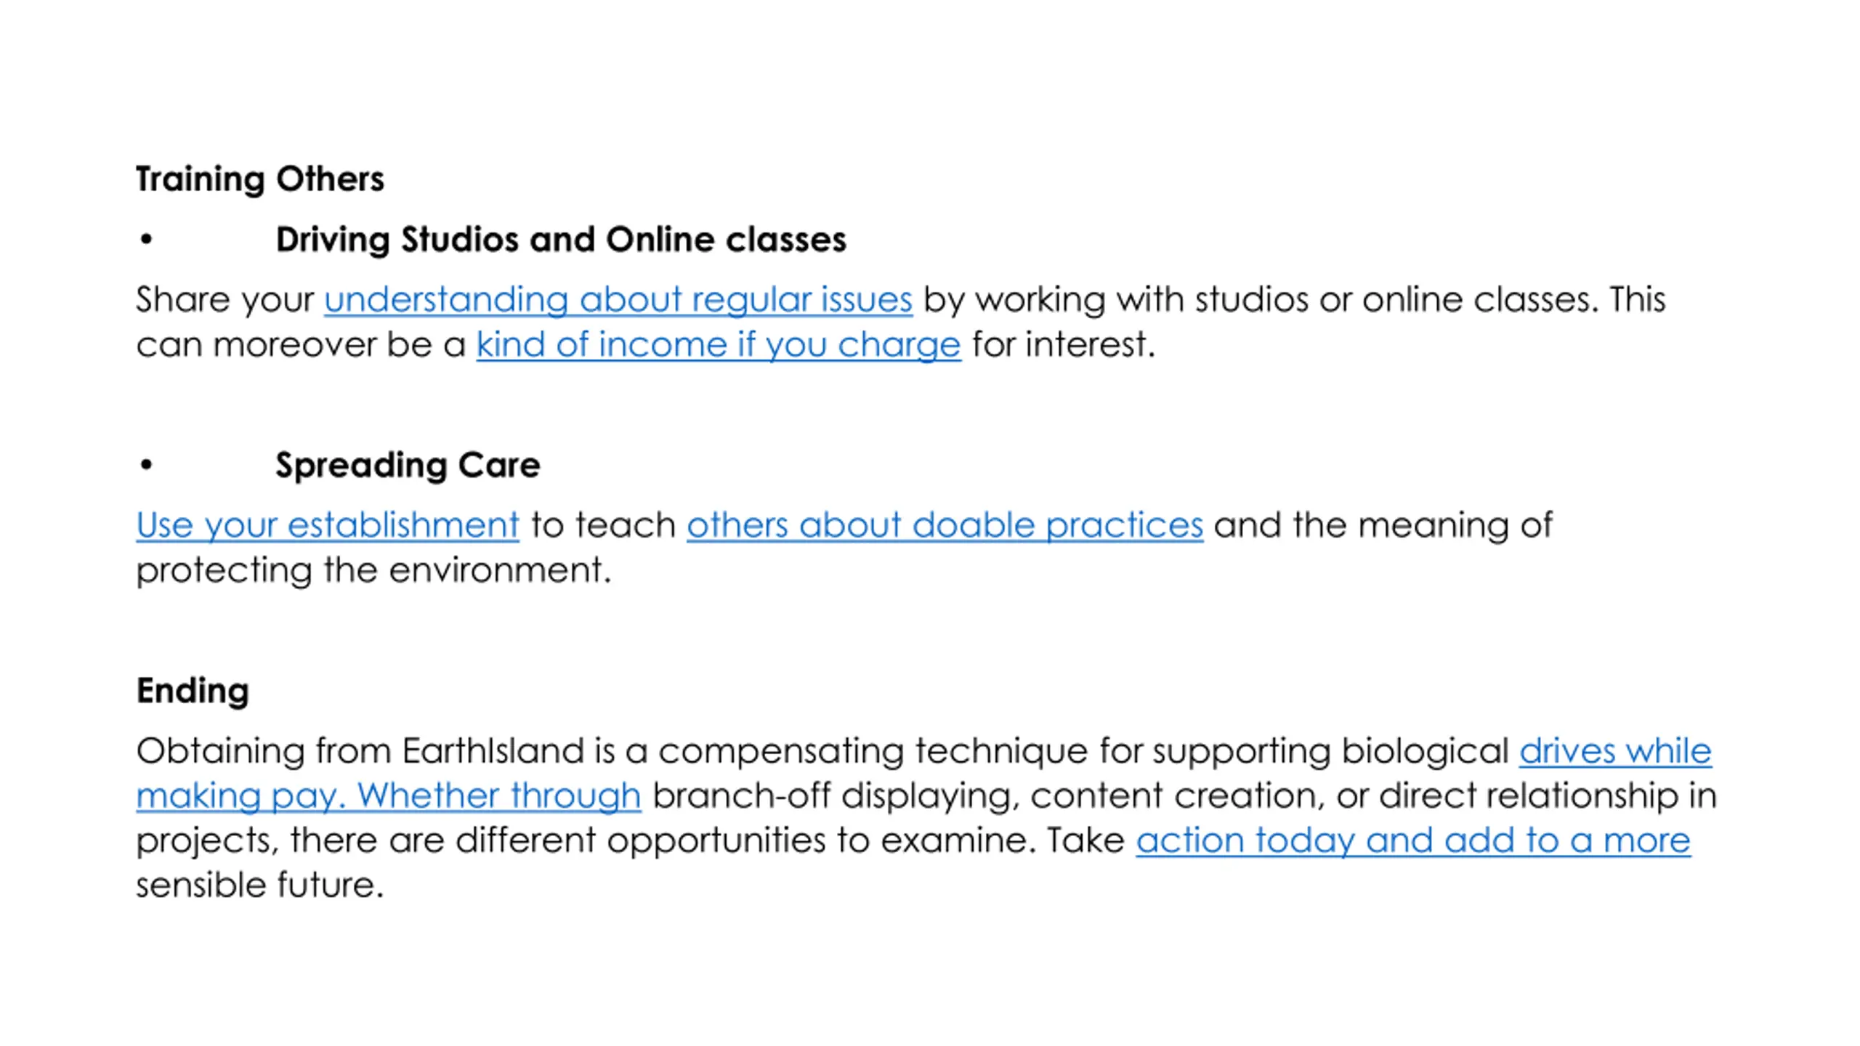Click the "Training Others" heading
This screenshot has height=1046, width=1860.
260,179
